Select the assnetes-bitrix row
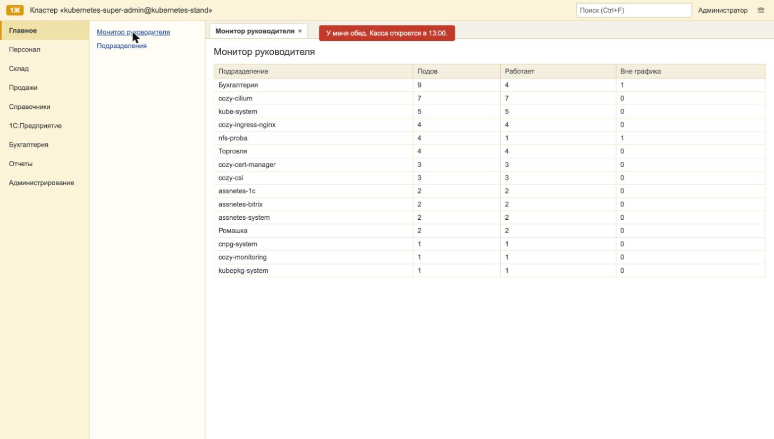 490,204
